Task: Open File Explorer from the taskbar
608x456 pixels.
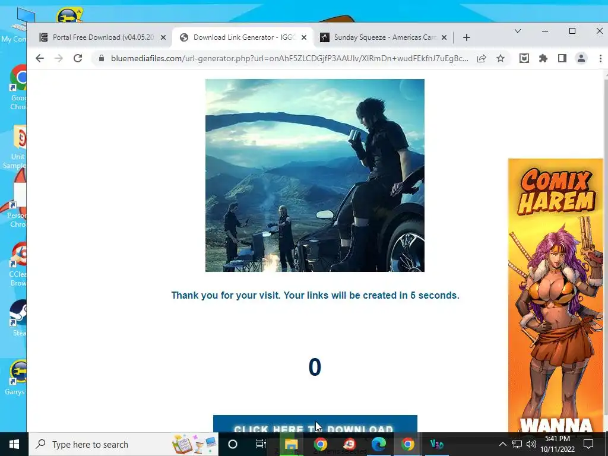Action: click(x=291, y=444)
